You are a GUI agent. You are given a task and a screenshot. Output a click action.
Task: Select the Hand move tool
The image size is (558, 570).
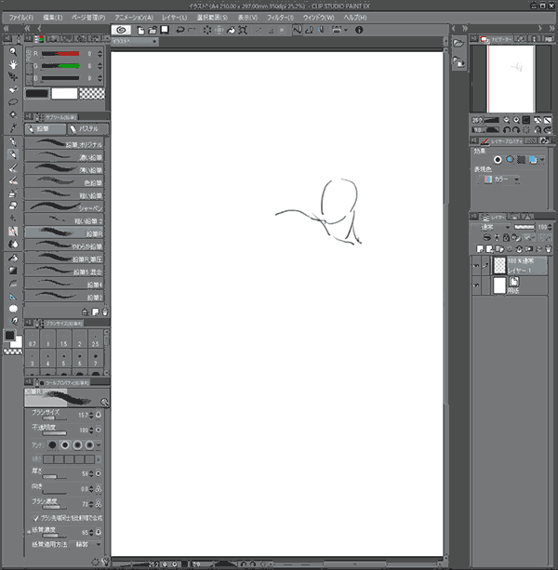[x=13, y=64]
